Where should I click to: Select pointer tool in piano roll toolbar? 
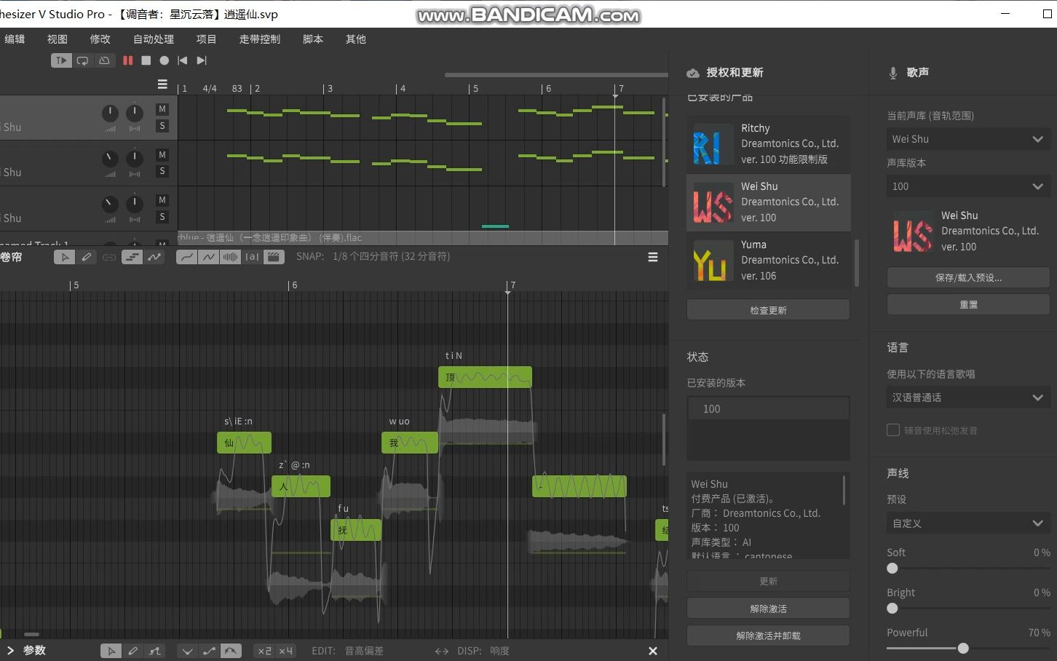pyautogui.click(x=65, y=257)
